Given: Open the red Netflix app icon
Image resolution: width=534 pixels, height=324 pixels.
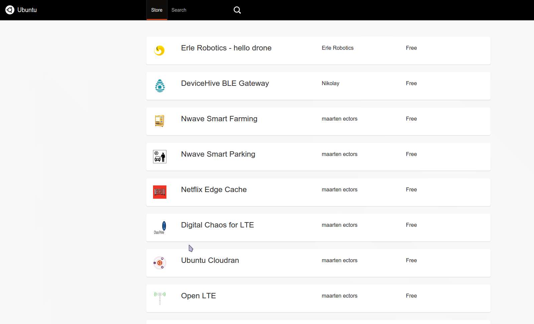Looking at the screenshot, I should [160, 192].
